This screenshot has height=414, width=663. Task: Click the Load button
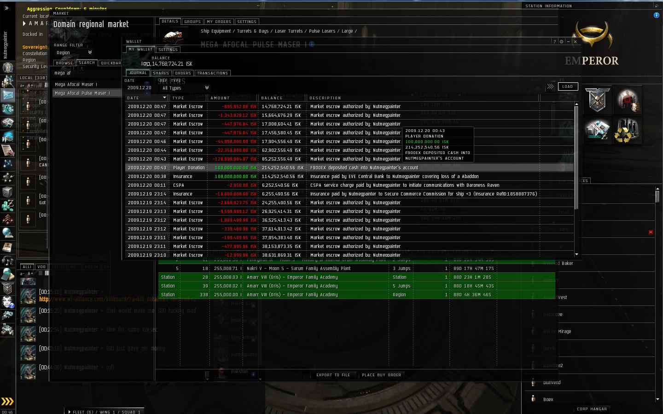coord(567,86)
